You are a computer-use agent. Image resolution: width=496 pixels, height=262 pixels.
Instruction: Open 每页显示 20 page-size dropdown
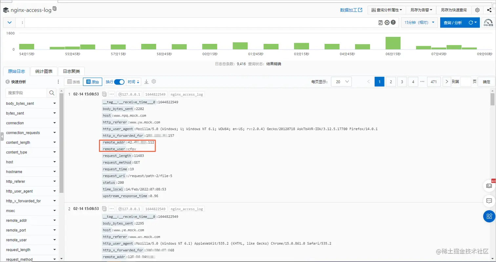[x=341, y=82]
